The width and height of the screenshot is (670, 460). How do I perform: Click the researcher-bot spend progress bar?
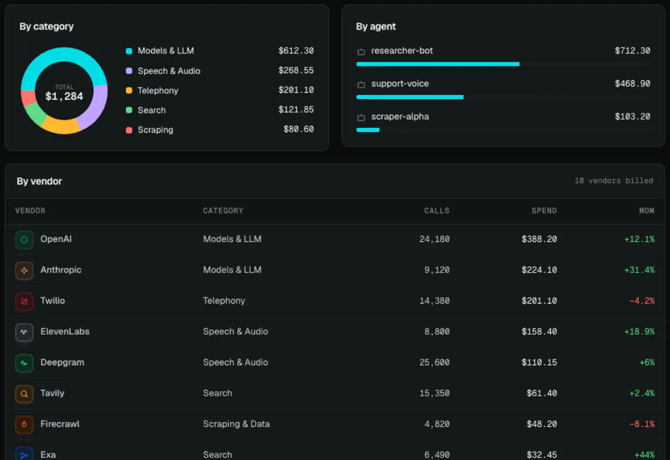[x=503, y=64]
